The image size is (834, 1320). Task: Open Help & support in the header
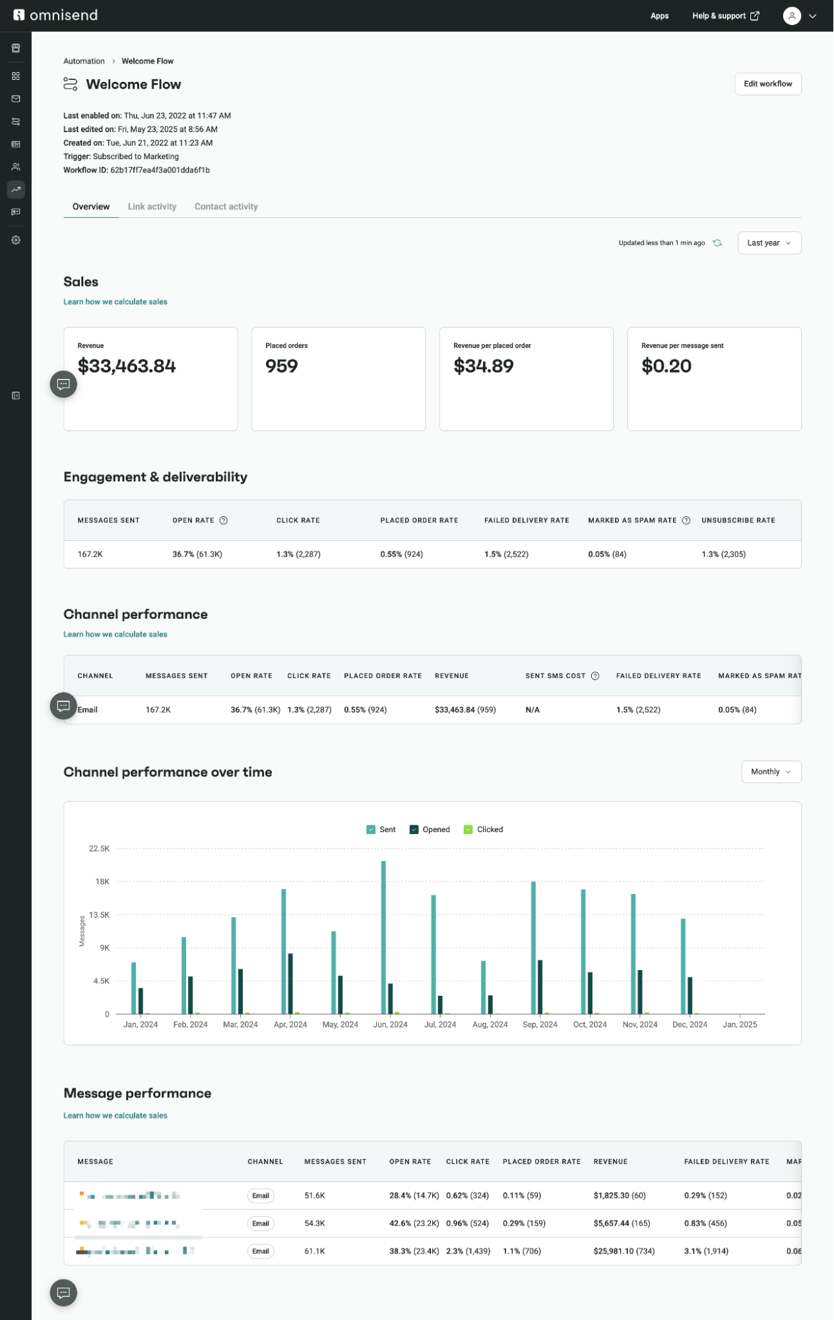click(x=725, y=16)
